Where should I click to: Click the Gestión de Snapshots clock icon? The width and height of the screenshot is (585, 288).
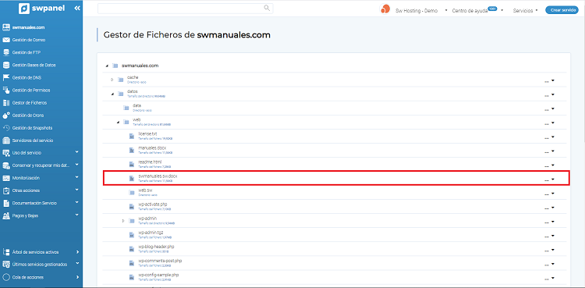point(6,128)
